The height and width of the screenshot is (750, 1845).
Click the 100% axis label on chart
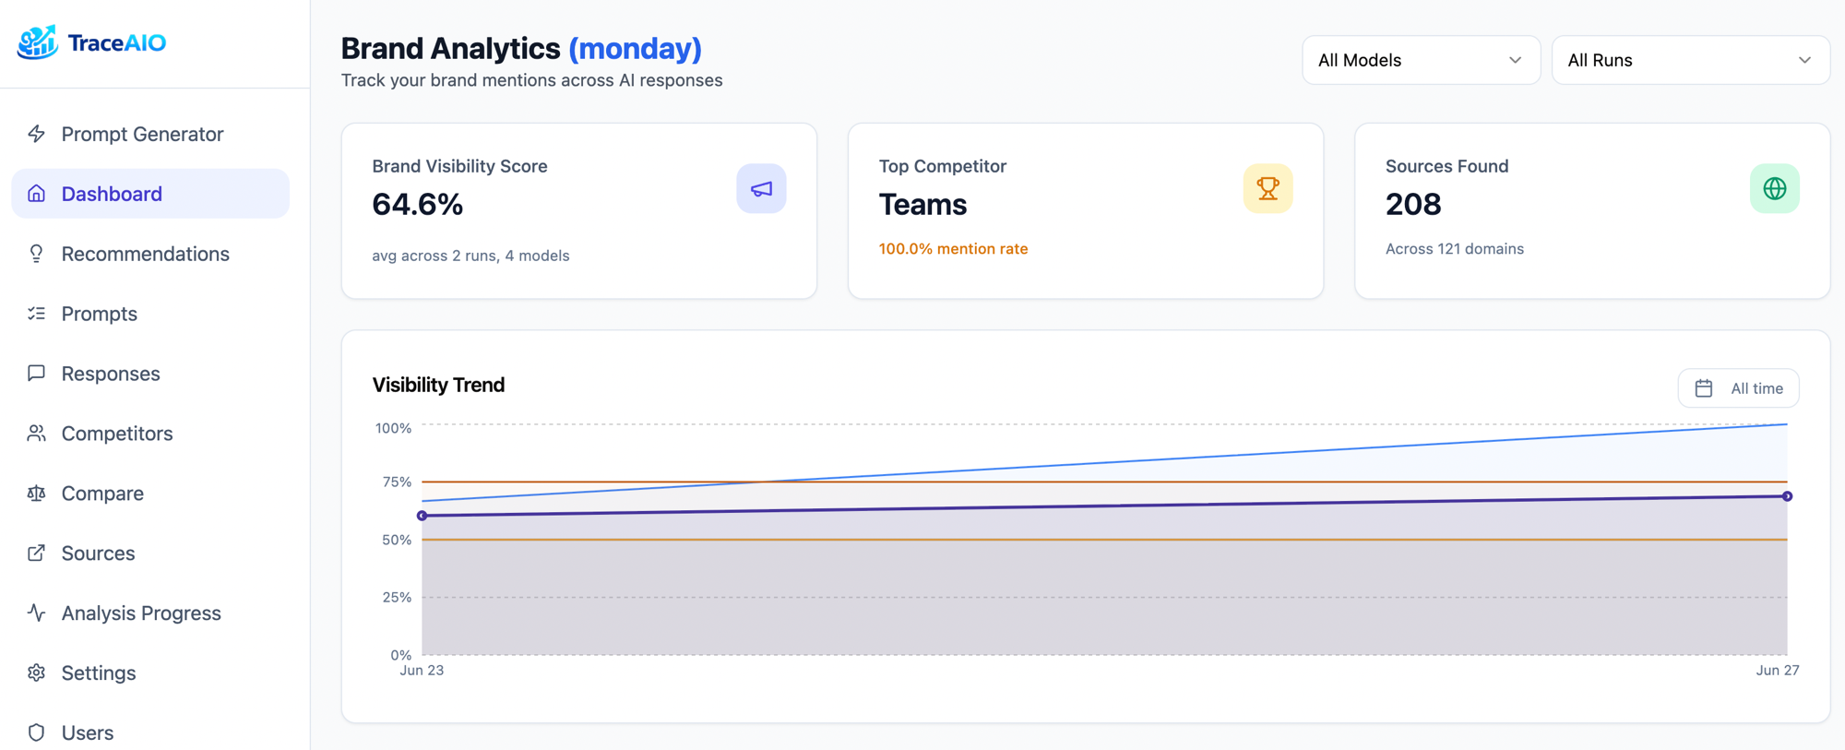tap(393, 428)
